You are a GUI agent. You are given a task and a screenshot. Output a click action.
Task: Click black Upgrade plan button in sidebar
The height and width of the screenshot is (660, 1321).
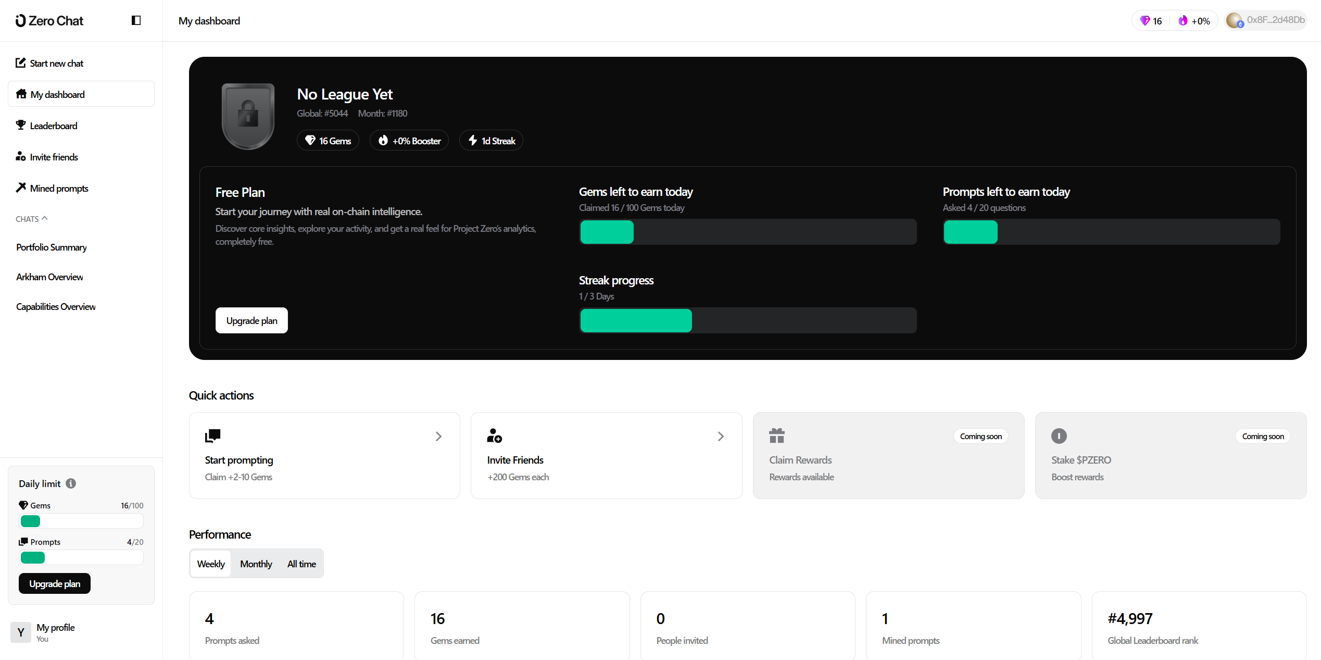(x=55, y=583)
